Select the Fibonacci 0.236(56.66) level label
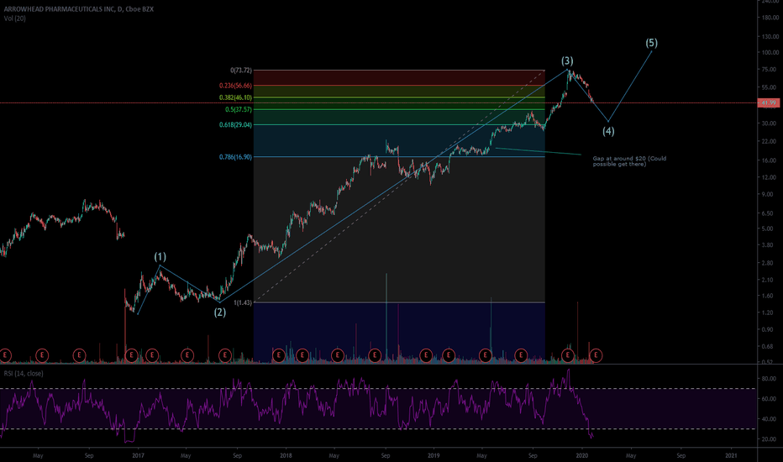Image resolution: width=783 pixels, height=462 pixels. [235, 86]
